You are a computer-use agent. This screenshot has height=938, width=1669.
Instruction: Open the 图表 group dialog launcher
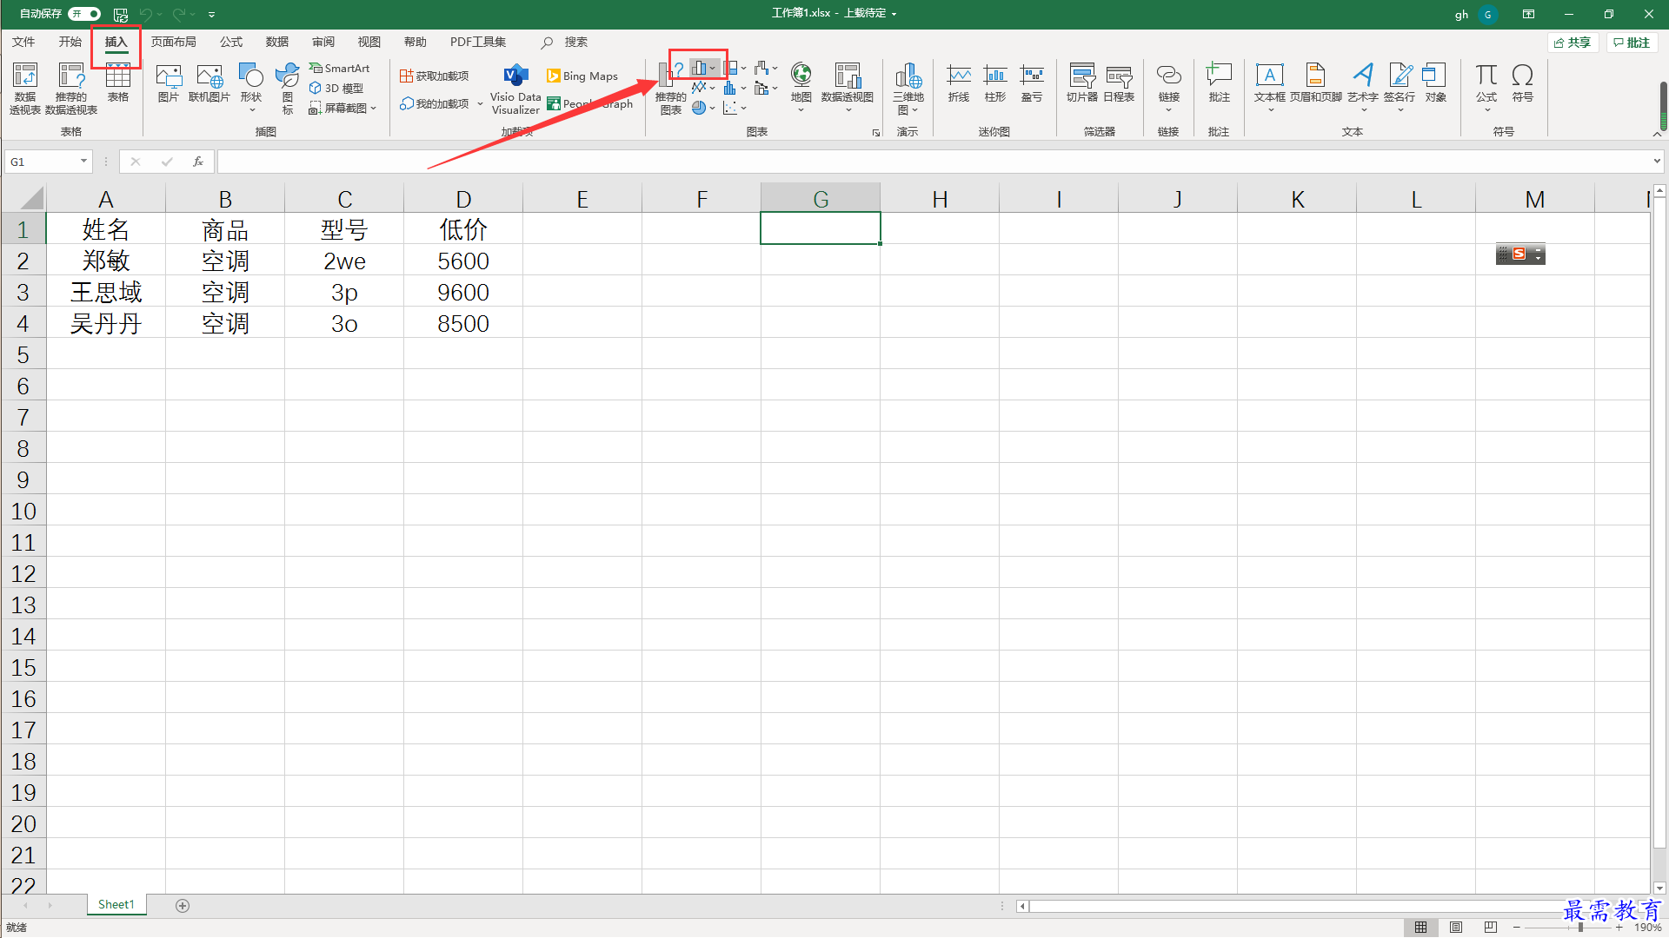[x=876, y=133]
